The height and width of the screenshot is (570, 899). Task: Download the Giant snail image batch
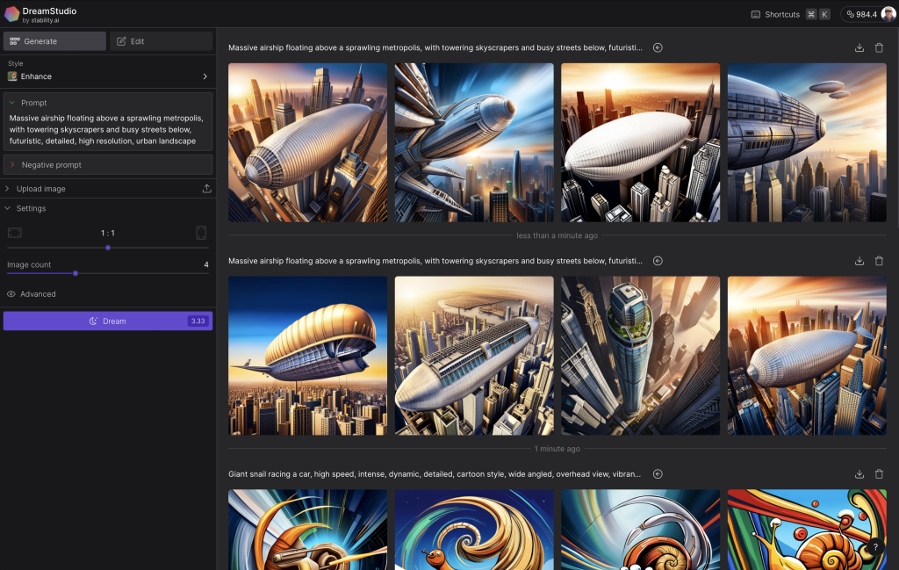859,474
